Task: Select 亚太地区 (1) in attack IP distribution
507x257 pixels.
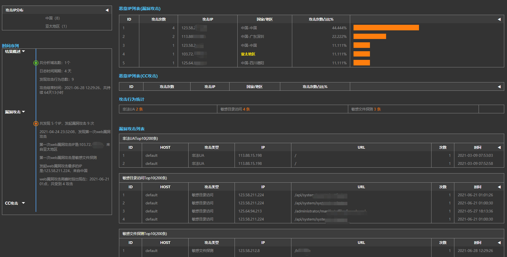Action: click(56, 26)
